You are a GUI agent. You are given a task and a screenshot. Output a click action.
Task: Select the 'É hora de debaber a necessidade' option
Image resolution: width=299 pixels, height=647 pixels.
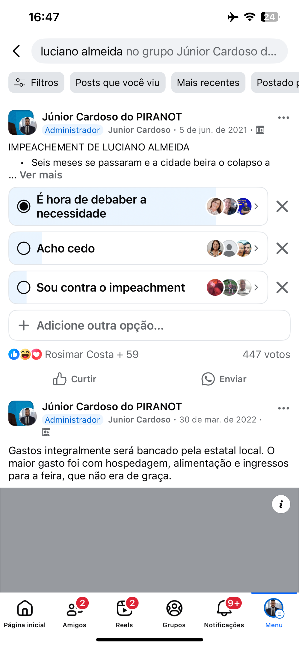pos(24,206)
